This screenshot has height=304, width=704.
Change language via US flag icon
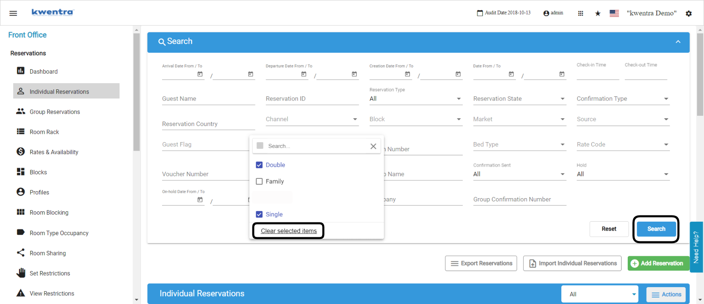coord(614,13)
